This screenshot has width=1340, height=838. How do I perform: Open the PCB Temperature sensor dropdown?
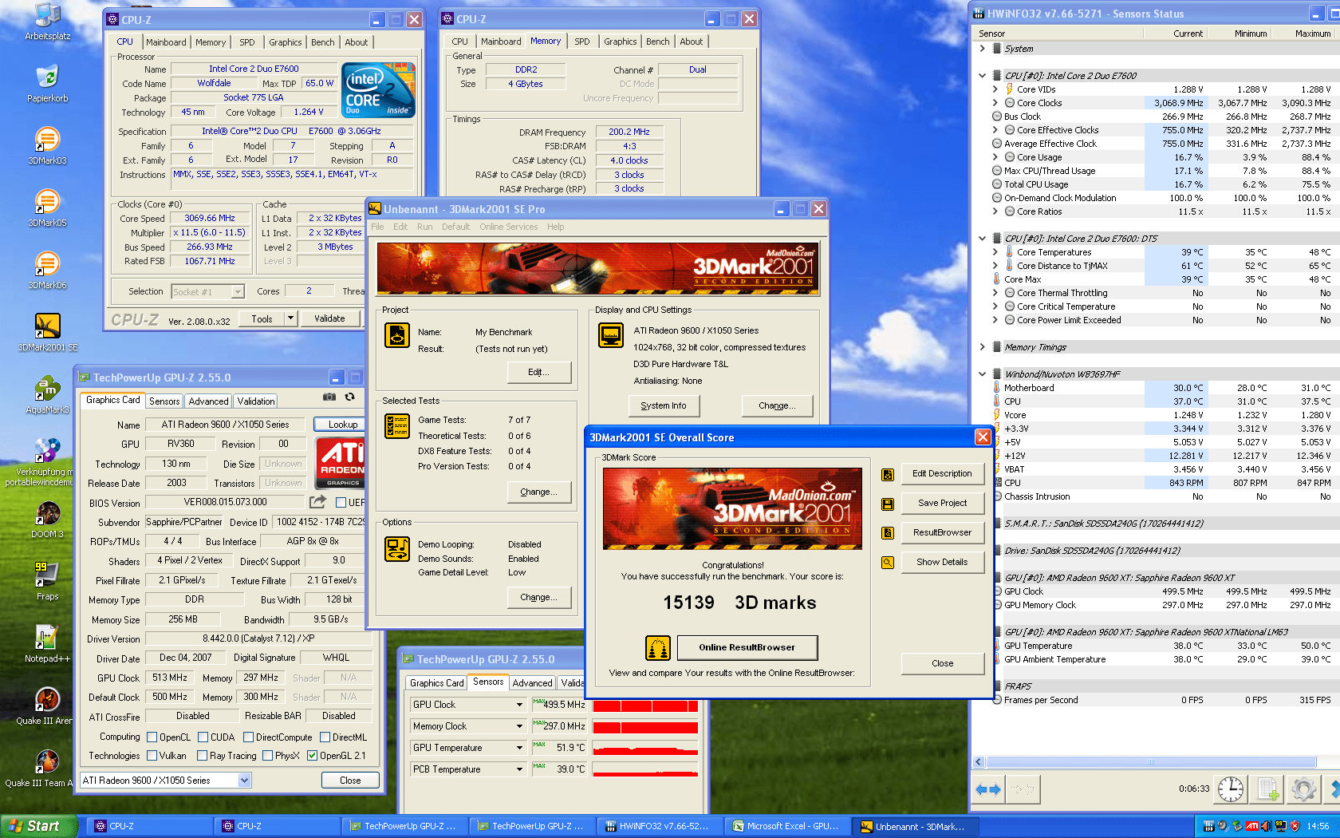[519, 769]
